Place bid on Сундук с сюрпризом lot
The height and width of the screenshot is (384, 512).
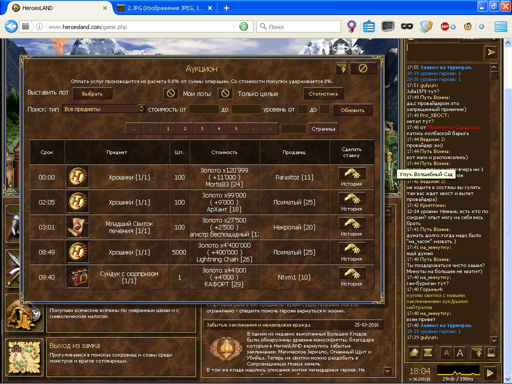coord(351,273)
